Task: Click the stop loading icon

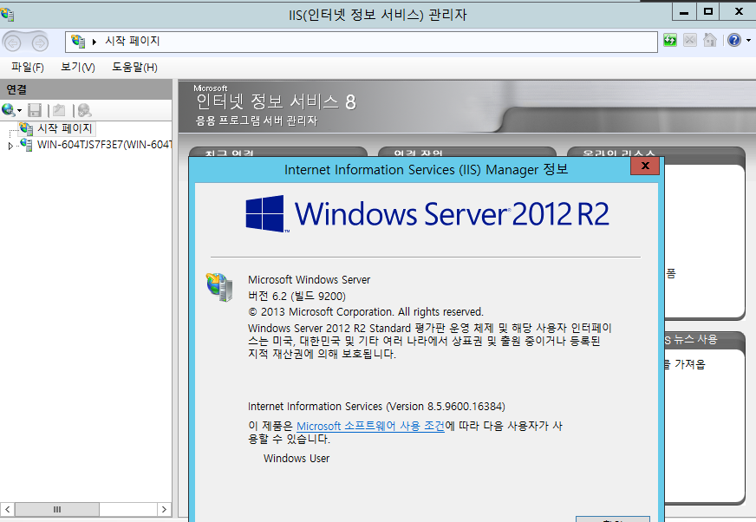Action: pyautogui.click(x=690, y=40)
